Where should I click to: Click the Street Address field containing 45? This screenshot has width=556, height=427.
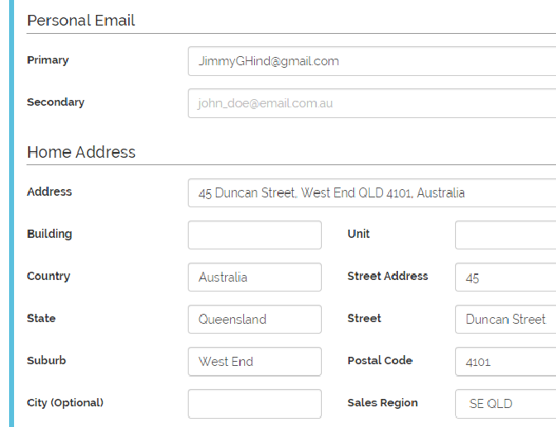(x=505, y=277)
